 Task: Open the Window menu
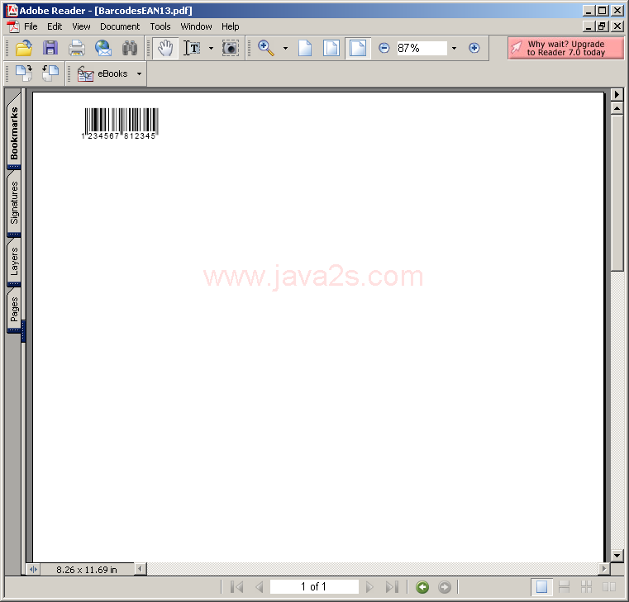click(x=196, y=26)
